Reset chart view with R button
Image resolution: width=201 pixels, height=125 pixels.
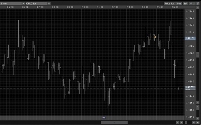pos(198,123)
